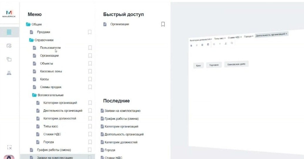Bookmark the Кассовые зоны entry
Viewport: 304px width, 159px height.
click(90, 71)
